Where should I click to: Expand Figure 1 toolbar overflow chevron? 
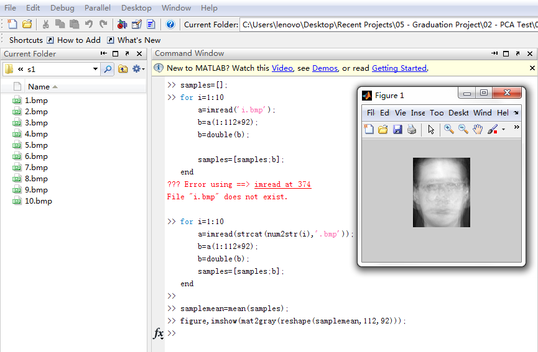(x=516, y=127)
